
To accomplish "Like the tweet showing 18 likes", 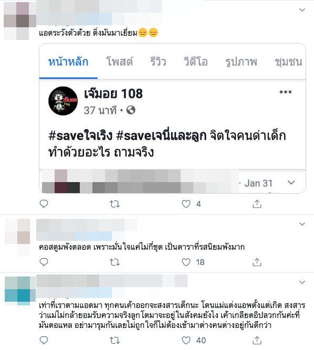I will coord(186,262).
